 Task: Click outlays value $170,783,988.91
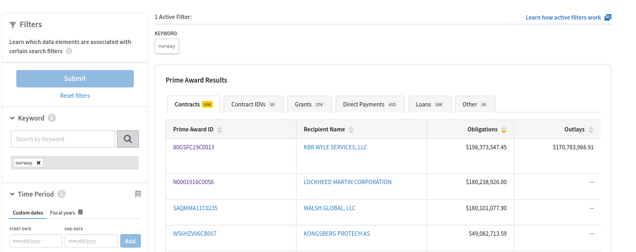coord(573,148)
